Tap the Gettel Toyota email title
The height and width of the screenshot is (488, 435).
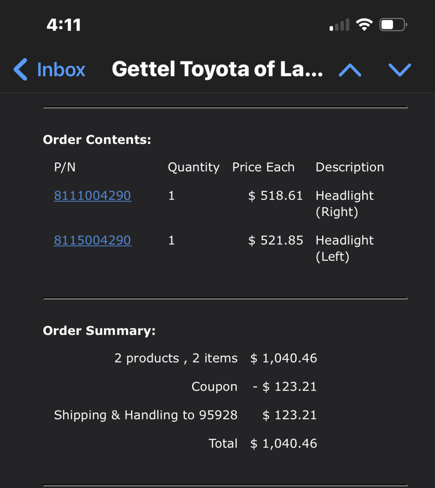point(217,69)
